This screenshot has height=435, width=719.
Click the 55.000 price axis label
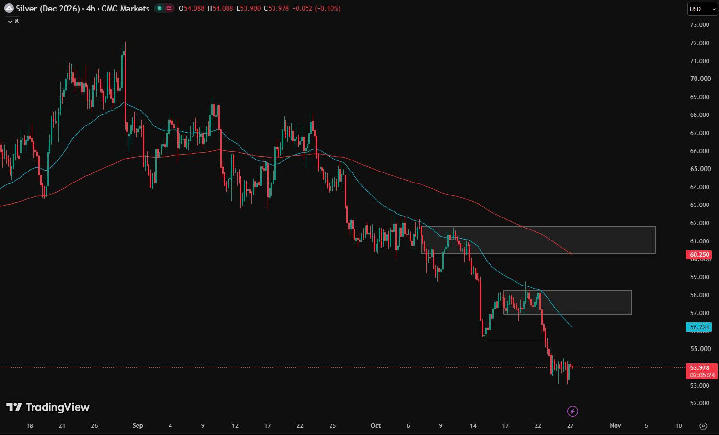tap(699, 349)
